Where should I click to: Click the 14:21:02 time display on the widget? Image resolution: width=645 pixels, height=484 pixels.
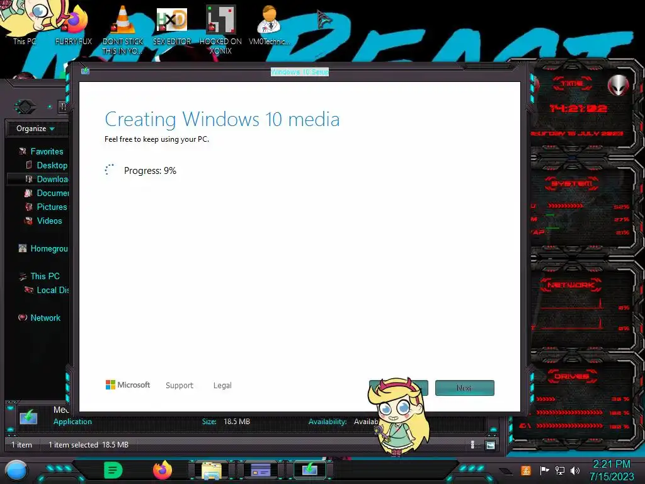coord(578,108)
